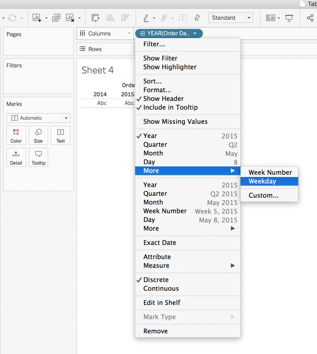
Task: Click the Color button in Marks card
Action: [x=16, y=135]
